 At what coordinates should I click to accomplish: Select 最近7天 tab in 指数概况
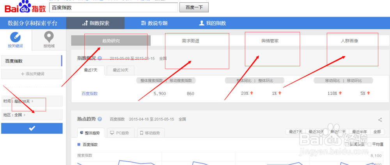(x=91, y=70)
